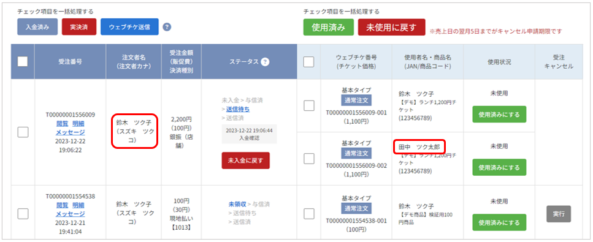Check ticket T00000001556009-001 checkbox
593x242 pixels.
pyautogui.click(x=308, y=106)
